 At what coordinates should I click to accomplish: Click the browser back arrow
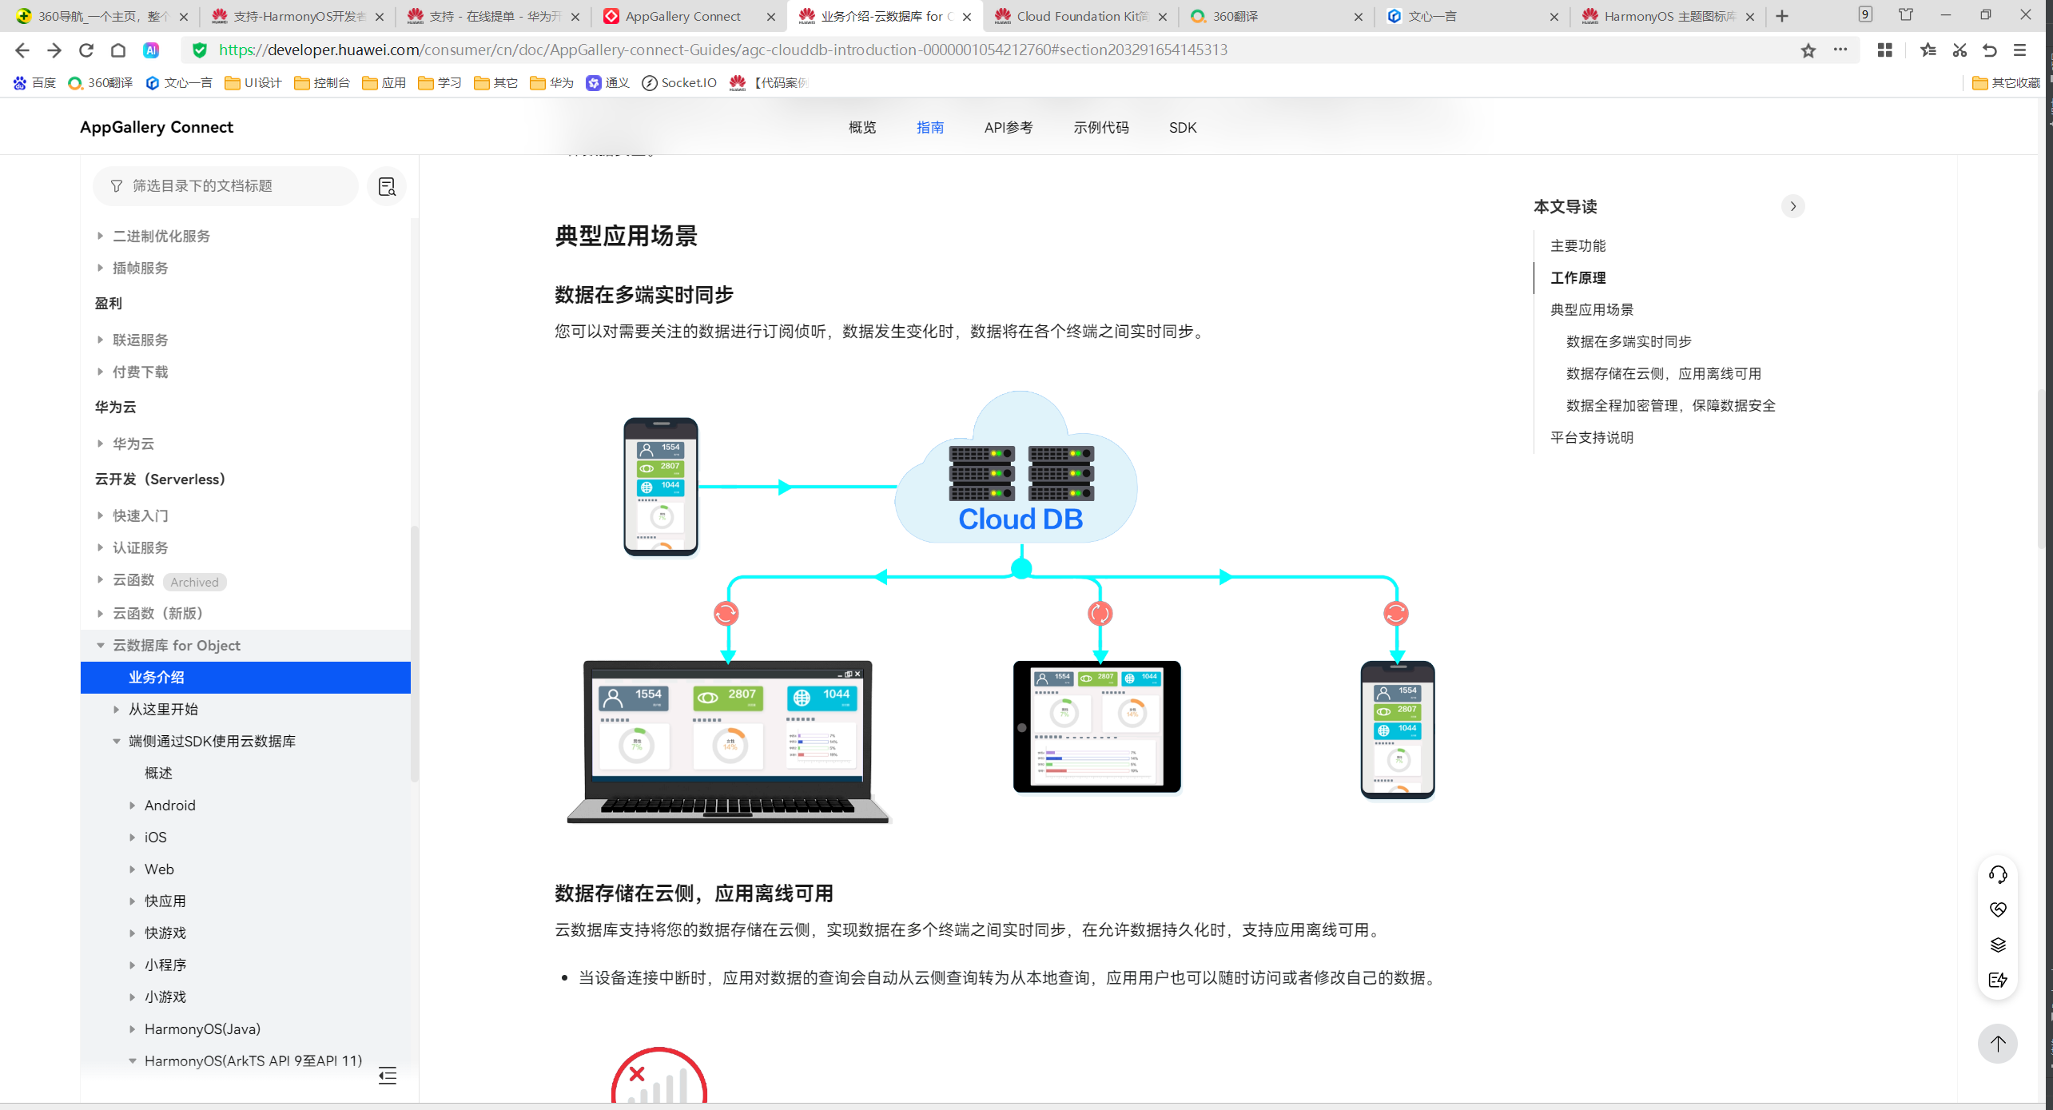[x=22, y=50]
